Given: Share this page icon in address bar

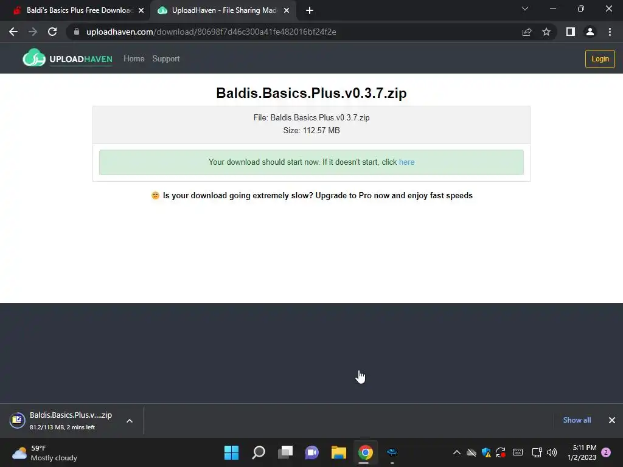Looking at the screenshot, I should 527,32.
